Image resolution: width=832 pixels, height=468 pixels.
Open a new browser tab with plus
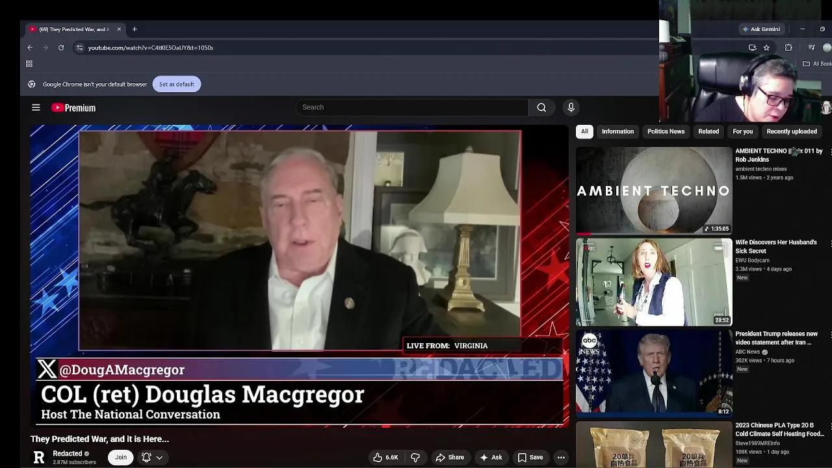[135, 29]
